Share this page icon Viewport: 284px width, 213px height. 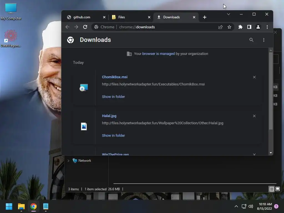(220, 27)
